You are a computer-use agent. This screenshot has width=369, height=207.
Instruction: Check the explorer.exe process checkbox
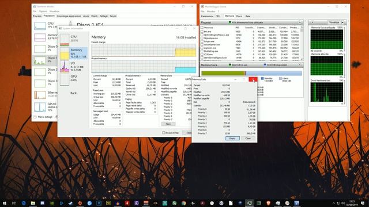point(202,48)
